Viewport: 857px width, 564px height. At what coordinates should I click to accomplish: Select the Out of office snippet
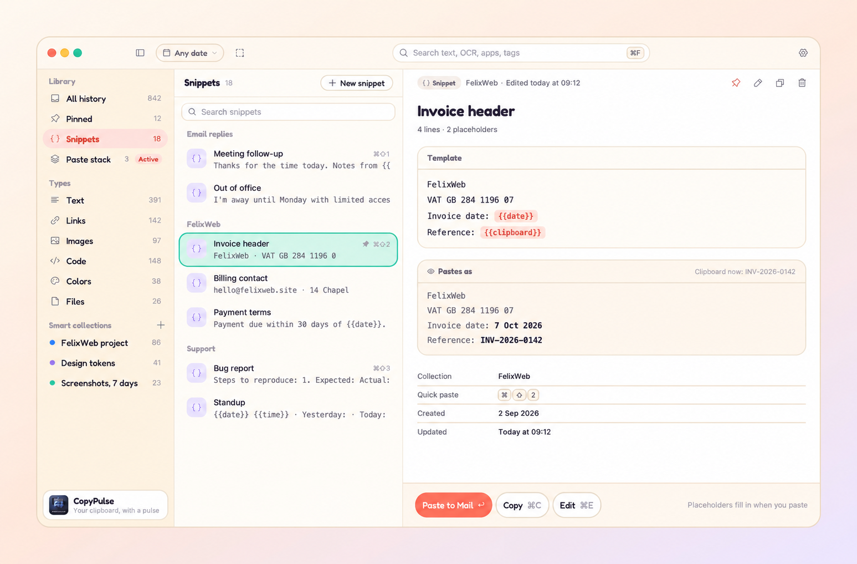tap(288, 194)
